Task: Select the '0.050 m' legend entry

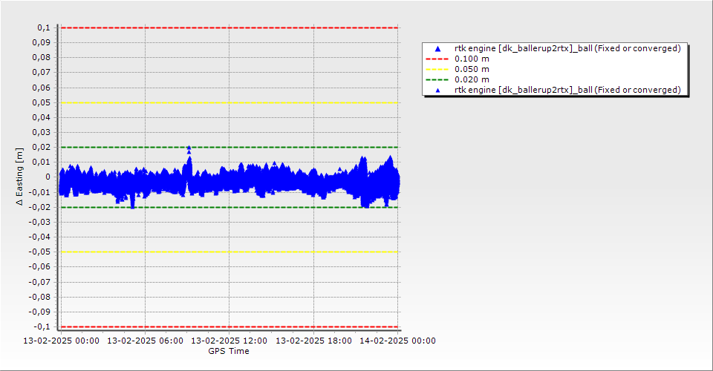Action: click(472, 70)
